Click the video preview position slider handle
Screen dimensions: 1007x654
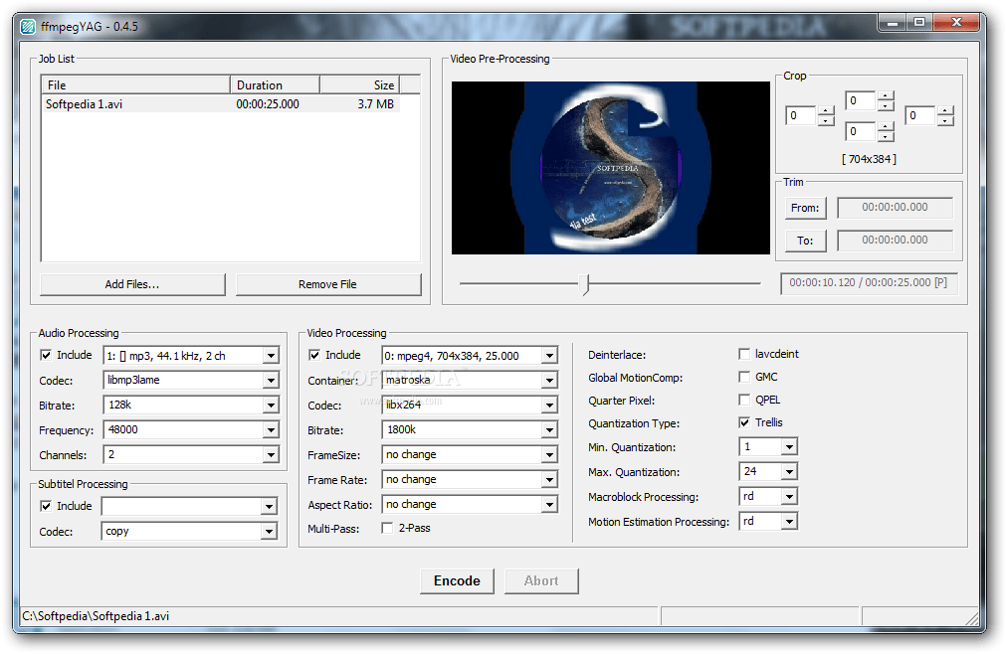coord(584,284)
